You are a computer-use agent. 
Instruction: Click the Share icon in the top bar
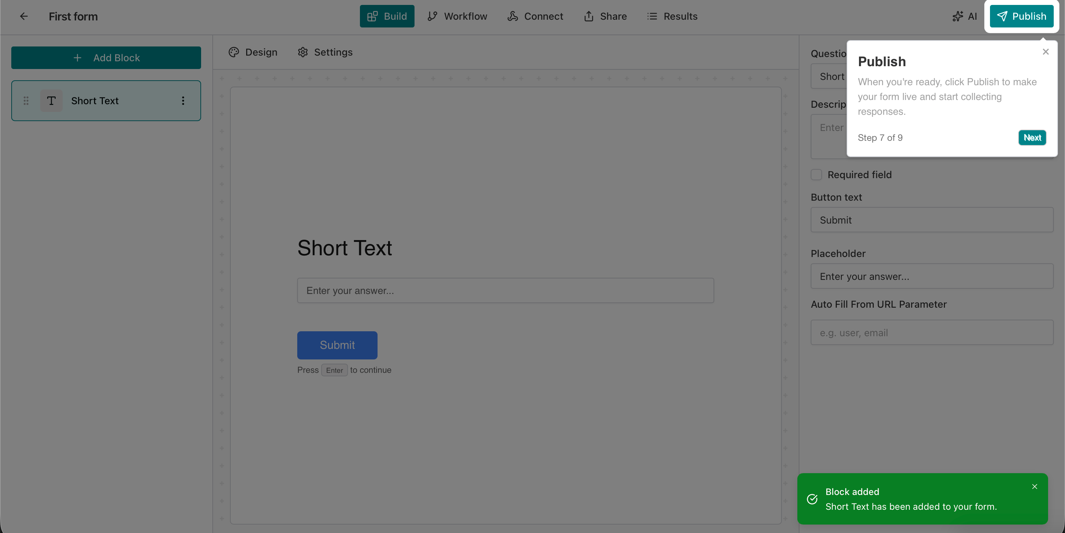pyautogui.click(x=589, y=17)
